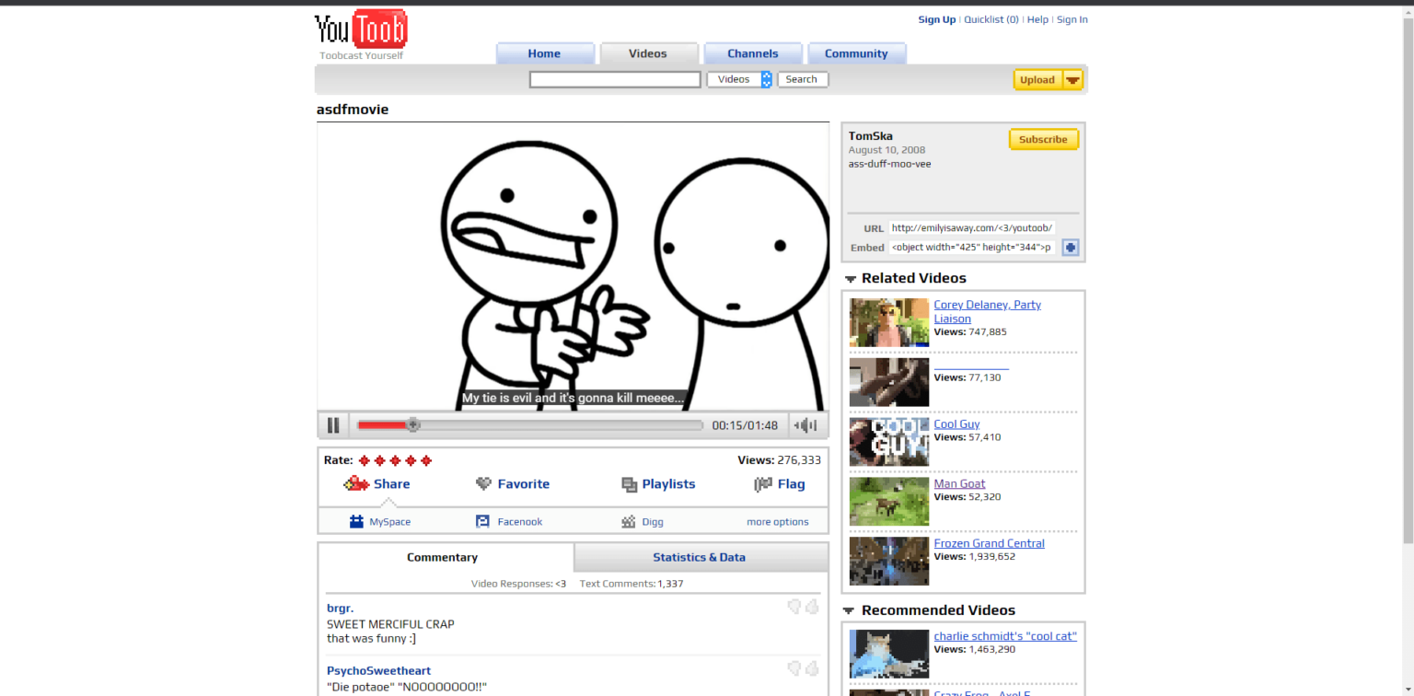This screenshot has width=1414, height=696.
Task: Click the Digg share icon
Action: (x=629, y=522)
